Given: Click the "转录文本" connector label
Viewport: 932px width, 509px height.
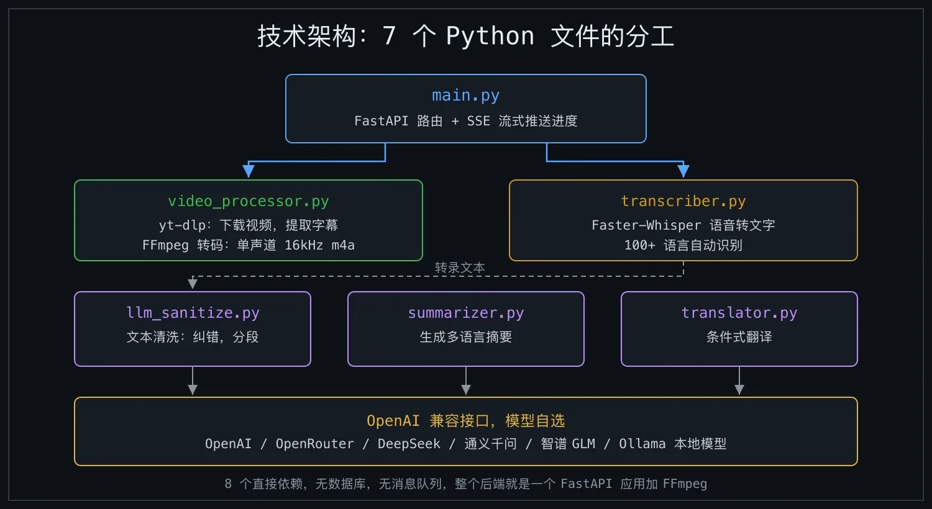Looking at the screenshot, I should click(460, 268).
